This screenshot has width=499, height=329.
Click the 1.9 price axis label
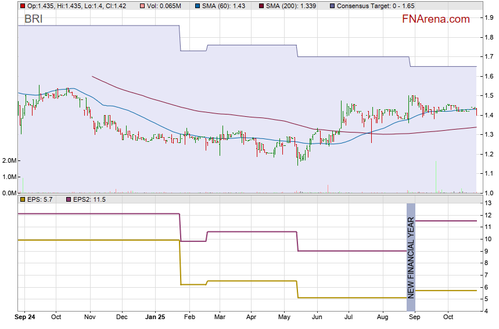click(x=489, y=18)
